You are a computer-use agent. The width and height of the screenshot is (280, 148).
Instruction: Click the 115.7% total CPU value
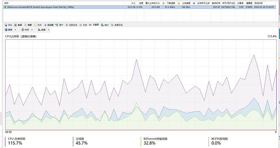[15, 143]
